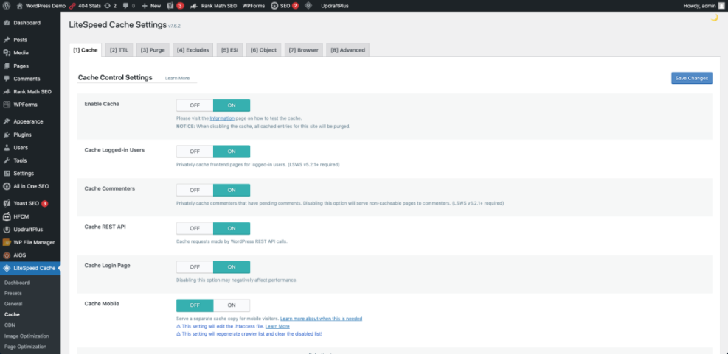Open General submenu under LiteSpeed Cache

tap(13, 304)
